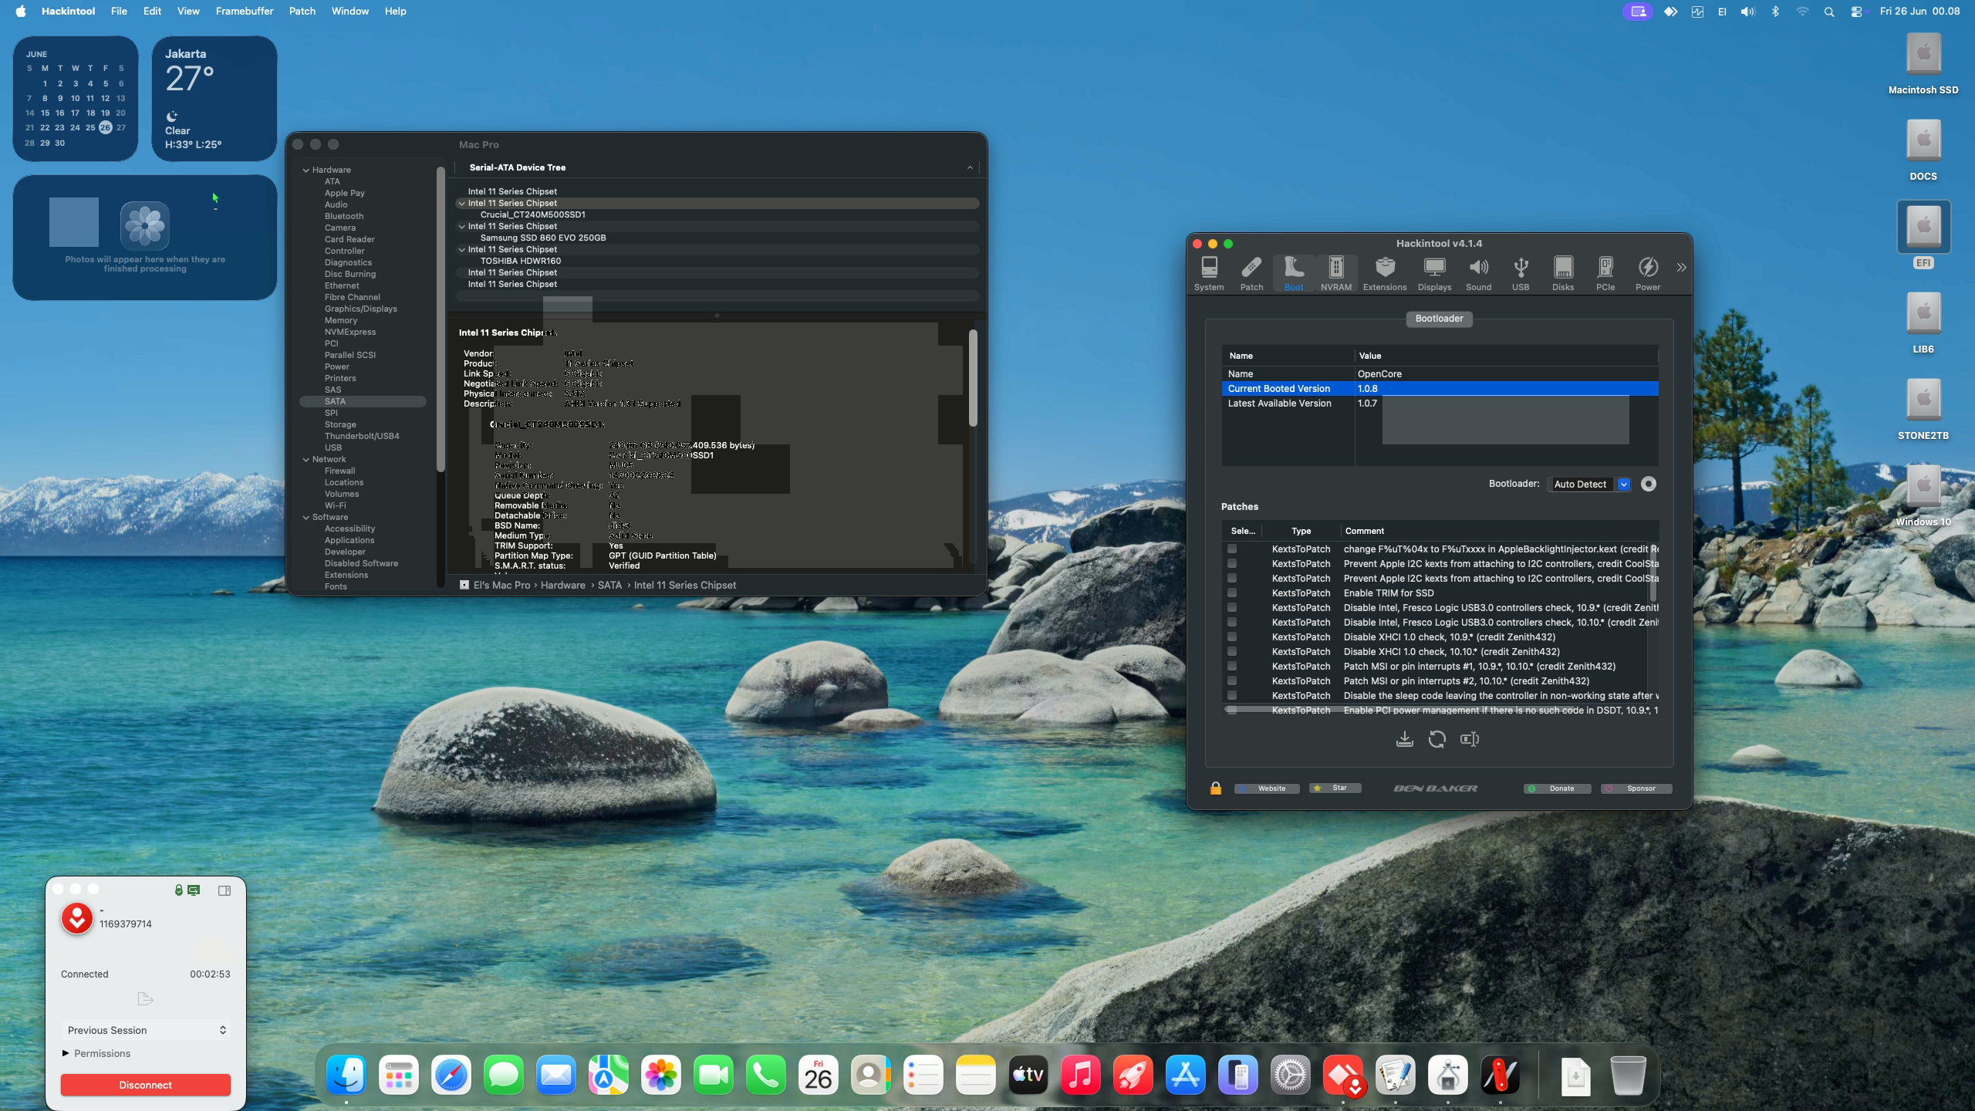The image size is (1975, 1111).
Task: Click the patches list vertical scrollbar
Action: pos(1653,575)
